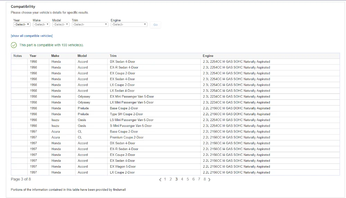Image resolution: width=346 pixels, height=198 pixels.
Task: Go to previous page with left chevron
Action: (160, 179)
